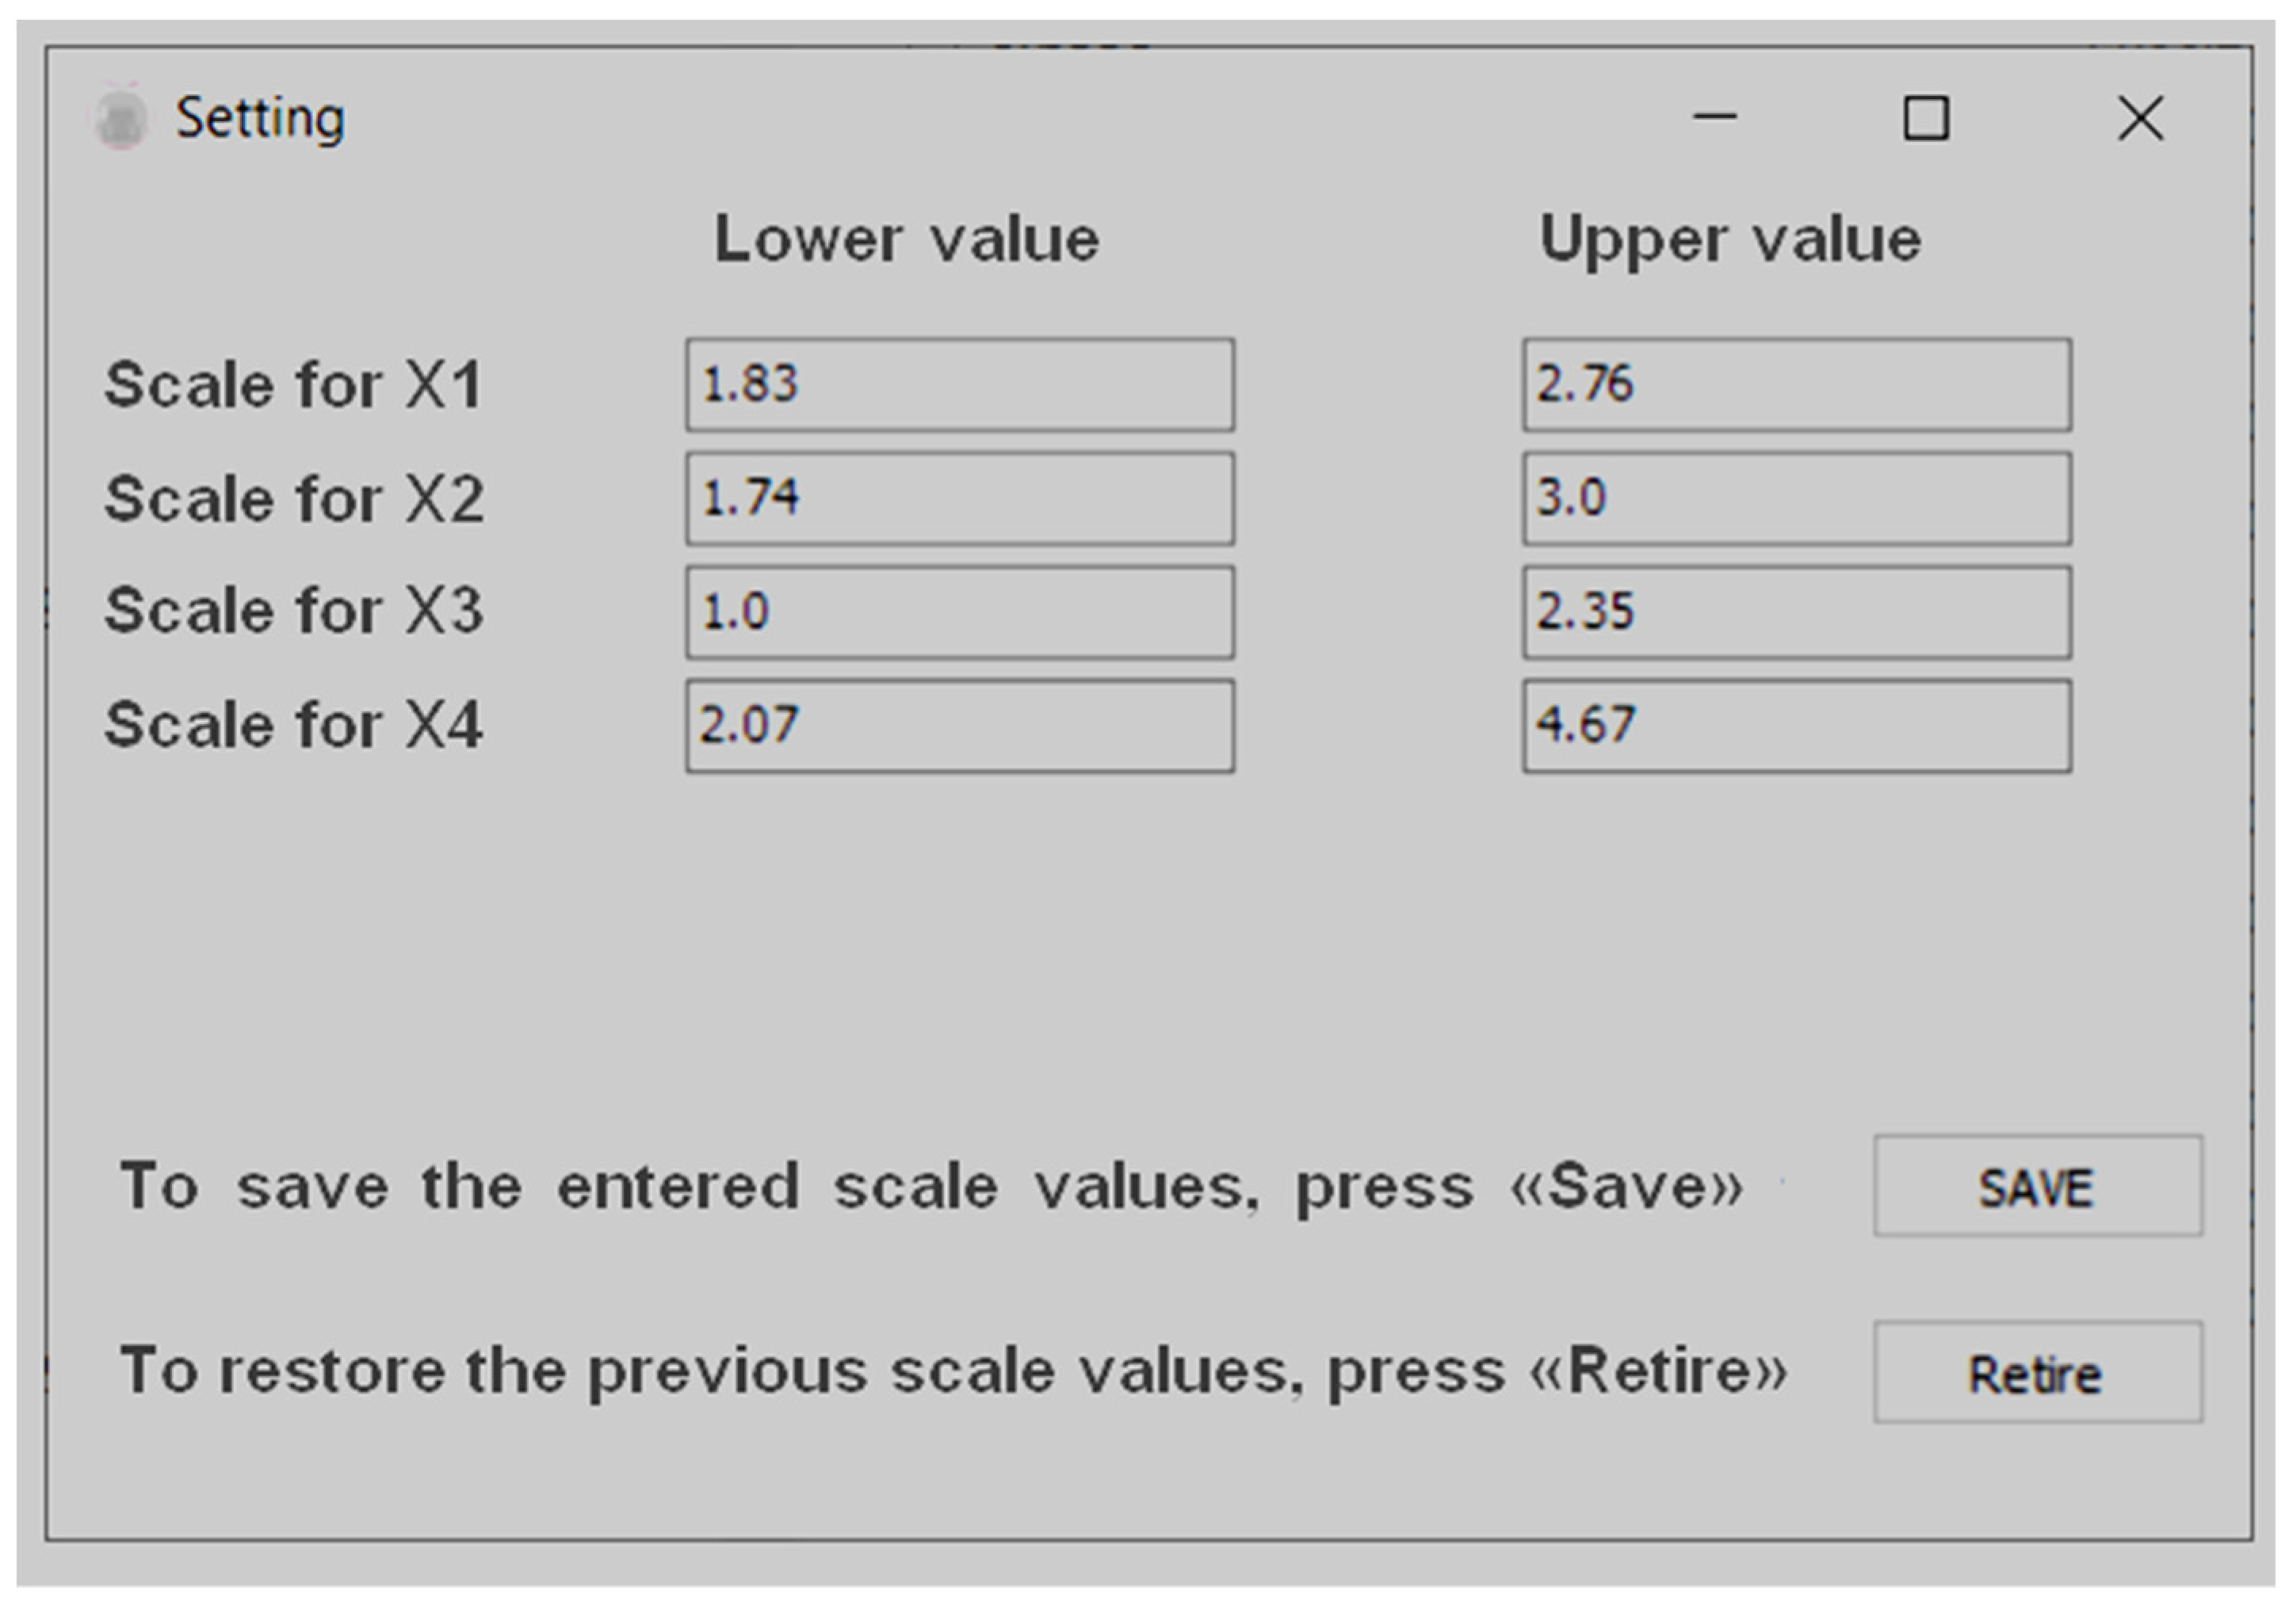The width and height of the screenshot is (2289, 1605).
Task: Click the "Scale for X1" label
Action: pos(294,384)
